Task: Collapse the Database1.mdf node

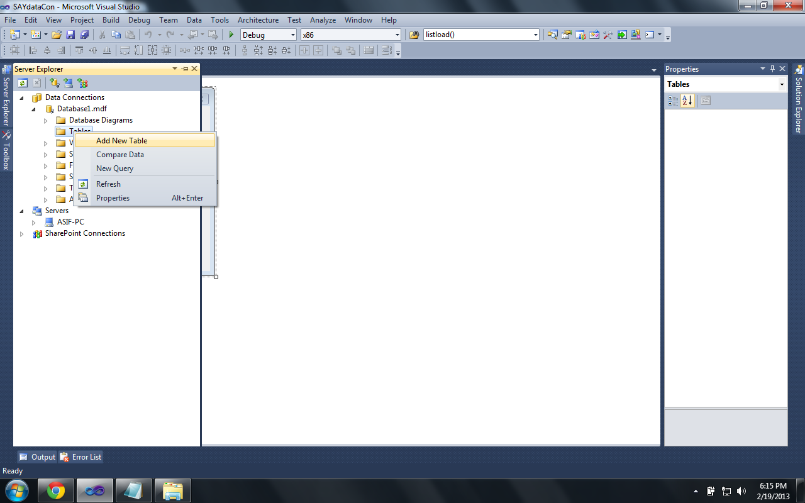Action: coord(34,109)
